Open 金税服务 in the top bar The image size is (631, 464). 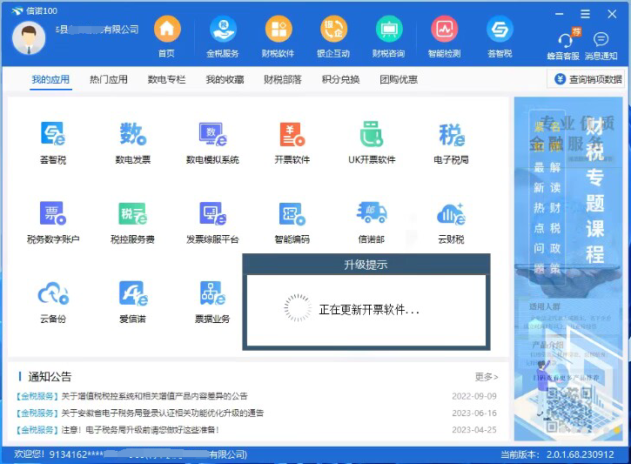(x=223, y=37)
